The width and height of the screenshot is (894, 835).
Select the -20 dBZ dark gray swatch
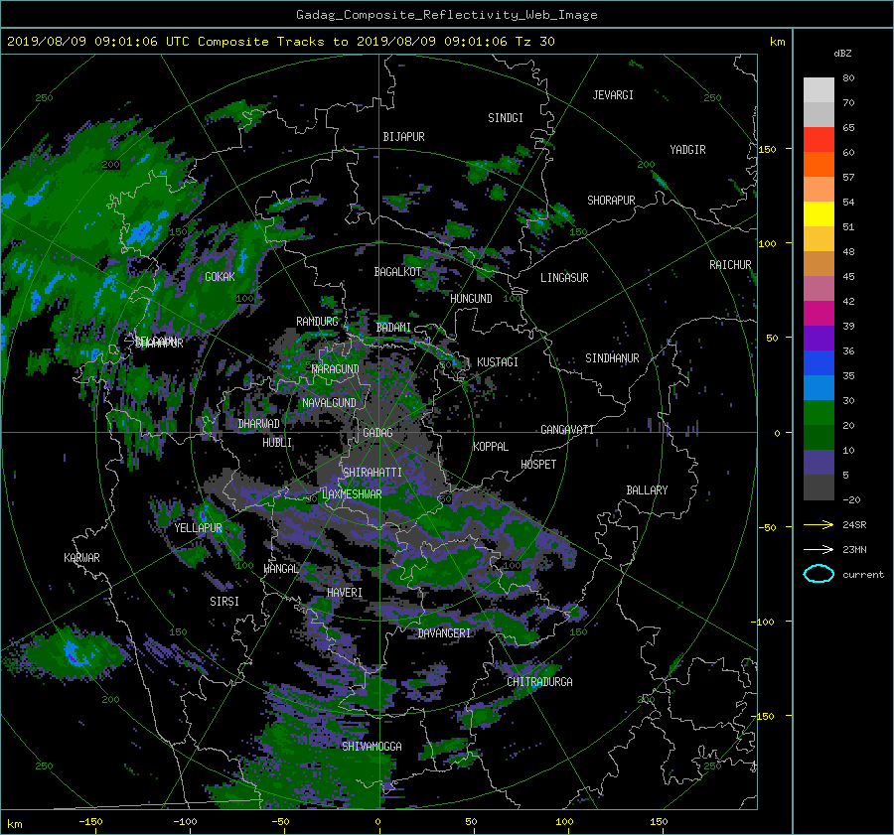819,487
